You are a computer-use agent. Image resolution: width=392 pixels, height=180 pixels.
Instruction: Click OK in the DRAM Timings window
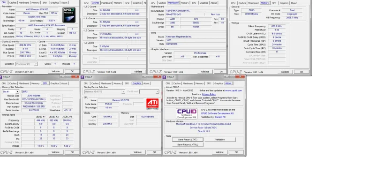tap(302, 72)
